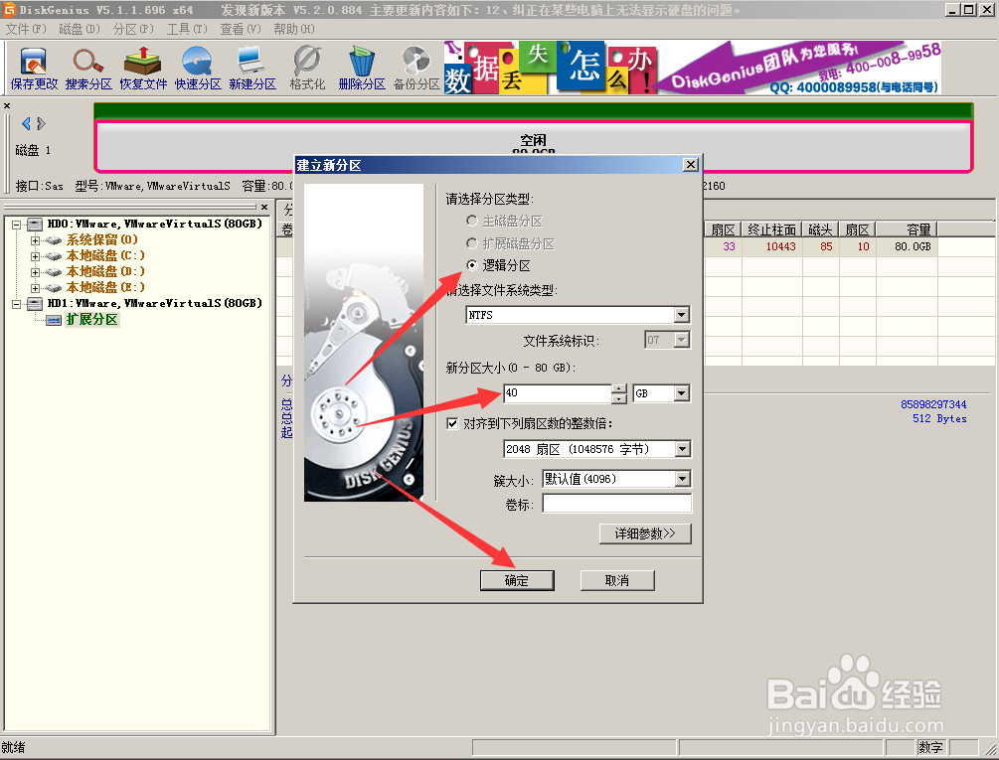The image size is (999, 760).
Task: Close the disk tree panel with X
Action: click(264, 207)
